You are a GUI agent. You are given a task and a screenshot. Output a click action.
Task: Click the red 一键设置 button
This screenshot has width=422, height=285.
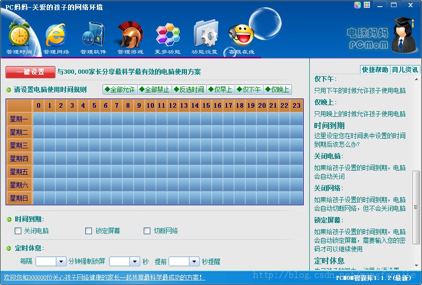[30, 72]
